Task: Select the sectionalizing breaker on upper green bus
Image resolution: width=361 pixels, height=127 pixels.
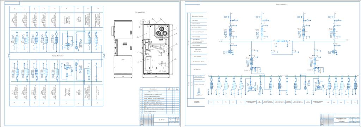Action: point(280,41)
